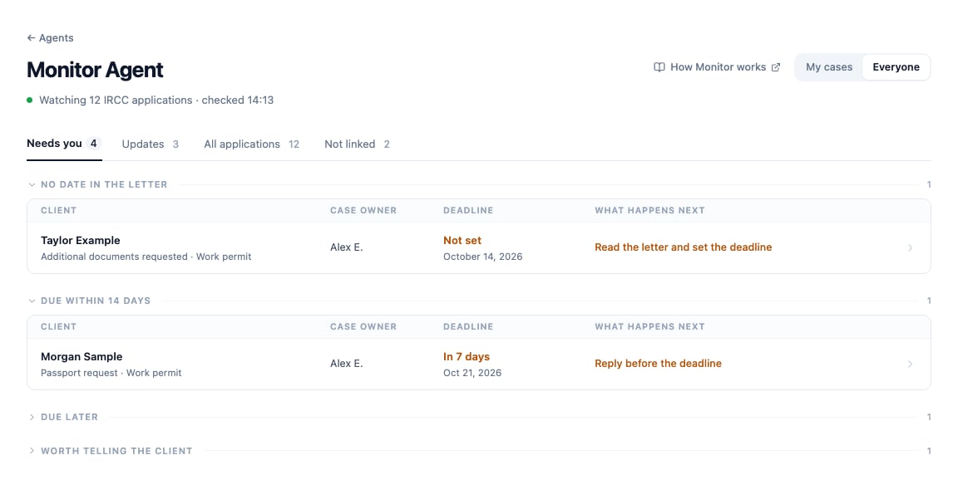958x504 pixels.
Task: Collapse the Due within 14 days section
Action: 32,301
